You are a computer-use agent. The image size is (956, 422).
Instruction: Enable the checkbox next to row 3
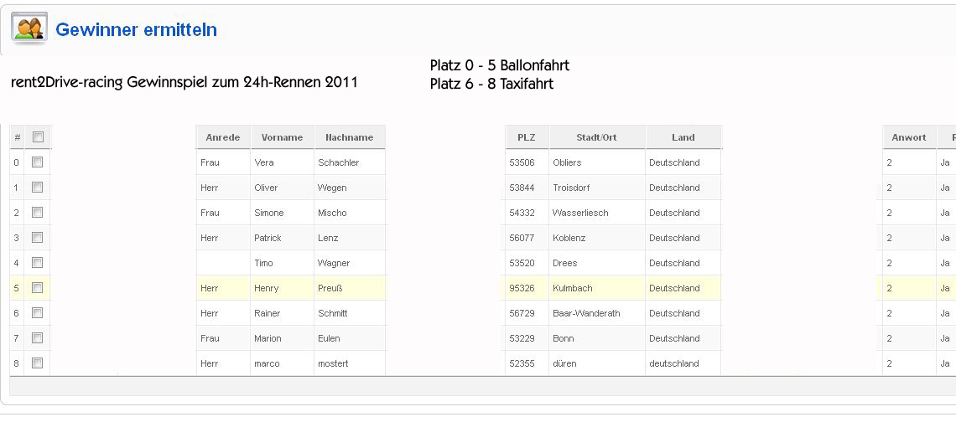pyautogui.click(x=37, y=238)
